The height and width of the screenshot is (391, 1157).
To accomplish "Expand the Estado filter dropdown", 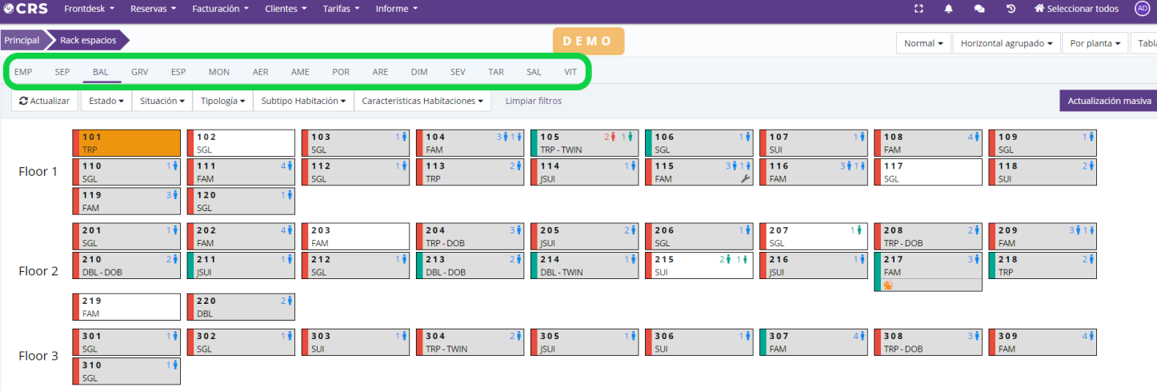I will pyautogui.click(x=106, y=102).
